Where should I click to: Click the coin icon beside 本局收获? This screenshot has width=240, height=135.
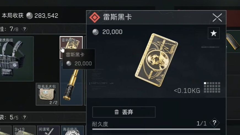pyautogui.click(x=29, y=15)
